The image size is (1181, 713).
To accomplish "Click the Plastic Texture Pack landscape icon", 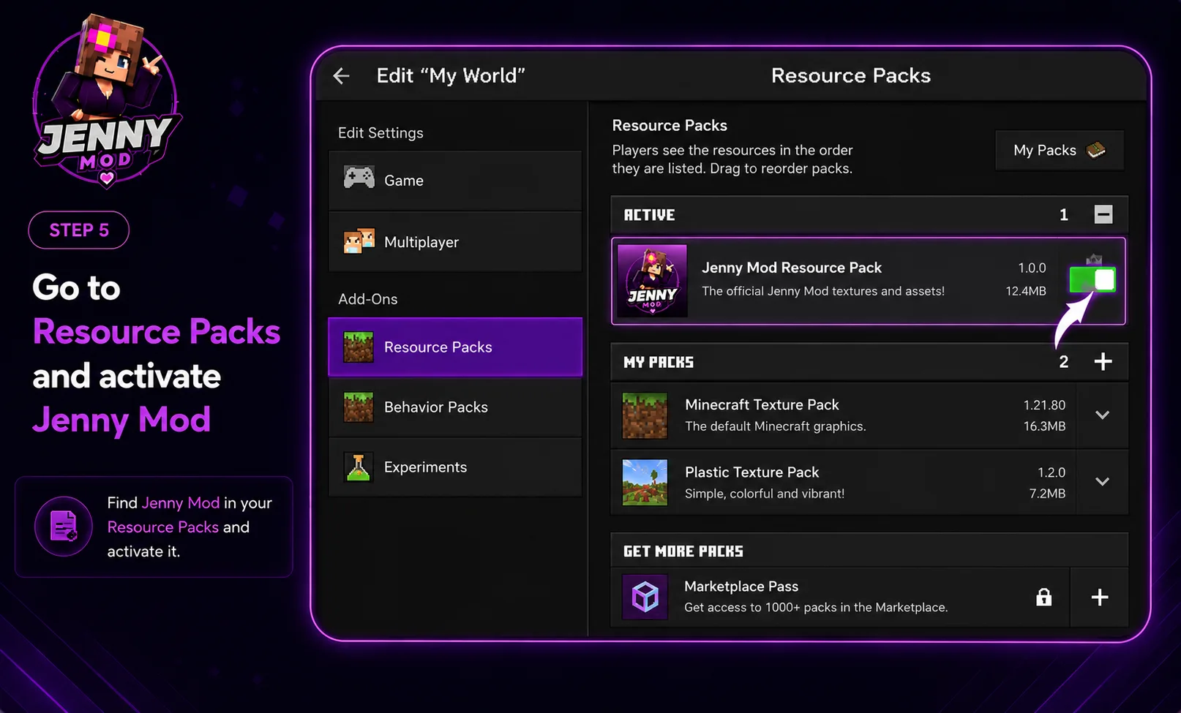I will (x=645, y=483).
